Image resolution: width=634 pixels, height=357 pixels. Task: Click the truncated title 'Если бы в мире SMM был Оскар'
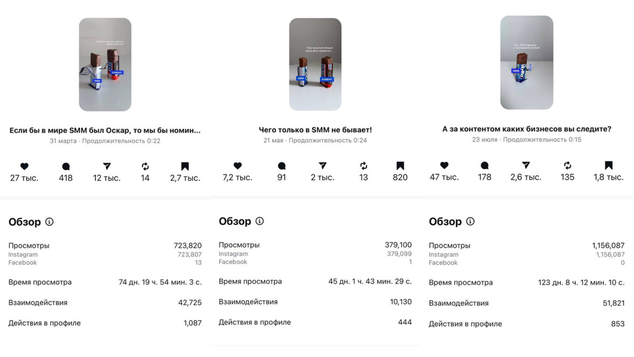coord(105,131)
